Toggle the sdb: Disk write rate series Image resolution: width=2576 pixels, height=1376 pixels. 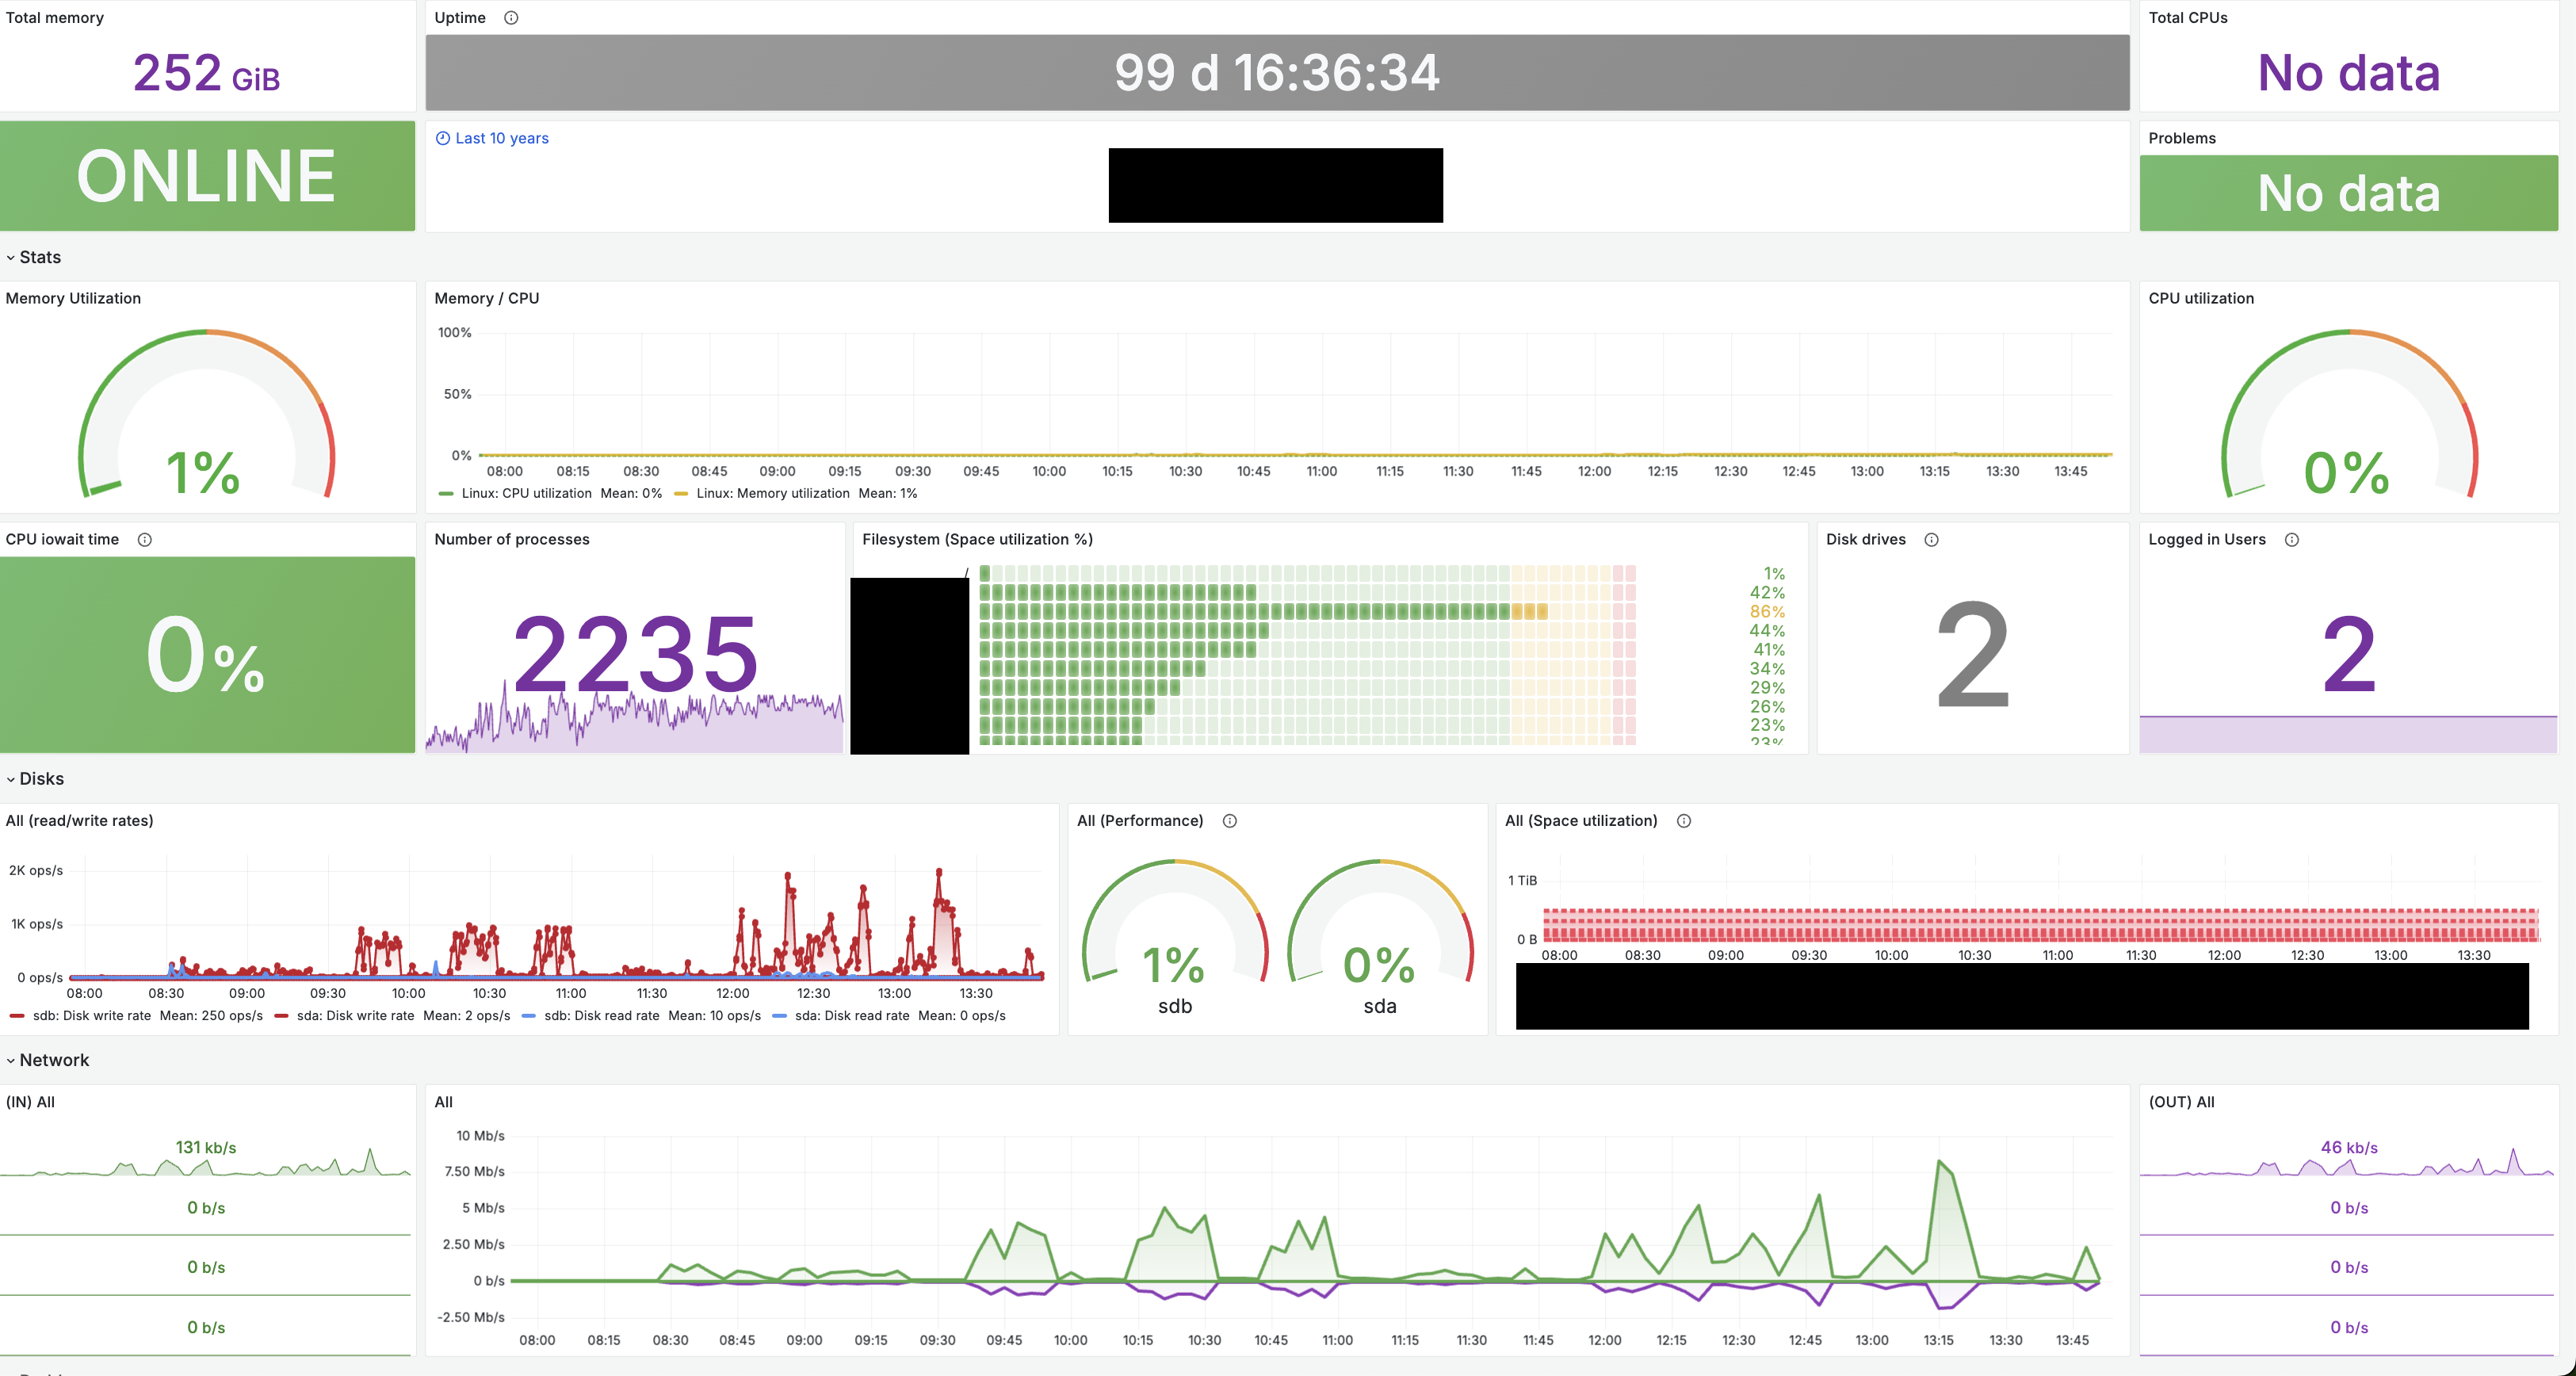tap(91, 1016)
